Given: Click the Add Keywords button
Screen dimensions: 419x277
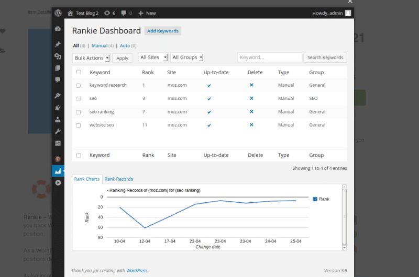Looking at the screenshot, I should (x=163, y=31).
